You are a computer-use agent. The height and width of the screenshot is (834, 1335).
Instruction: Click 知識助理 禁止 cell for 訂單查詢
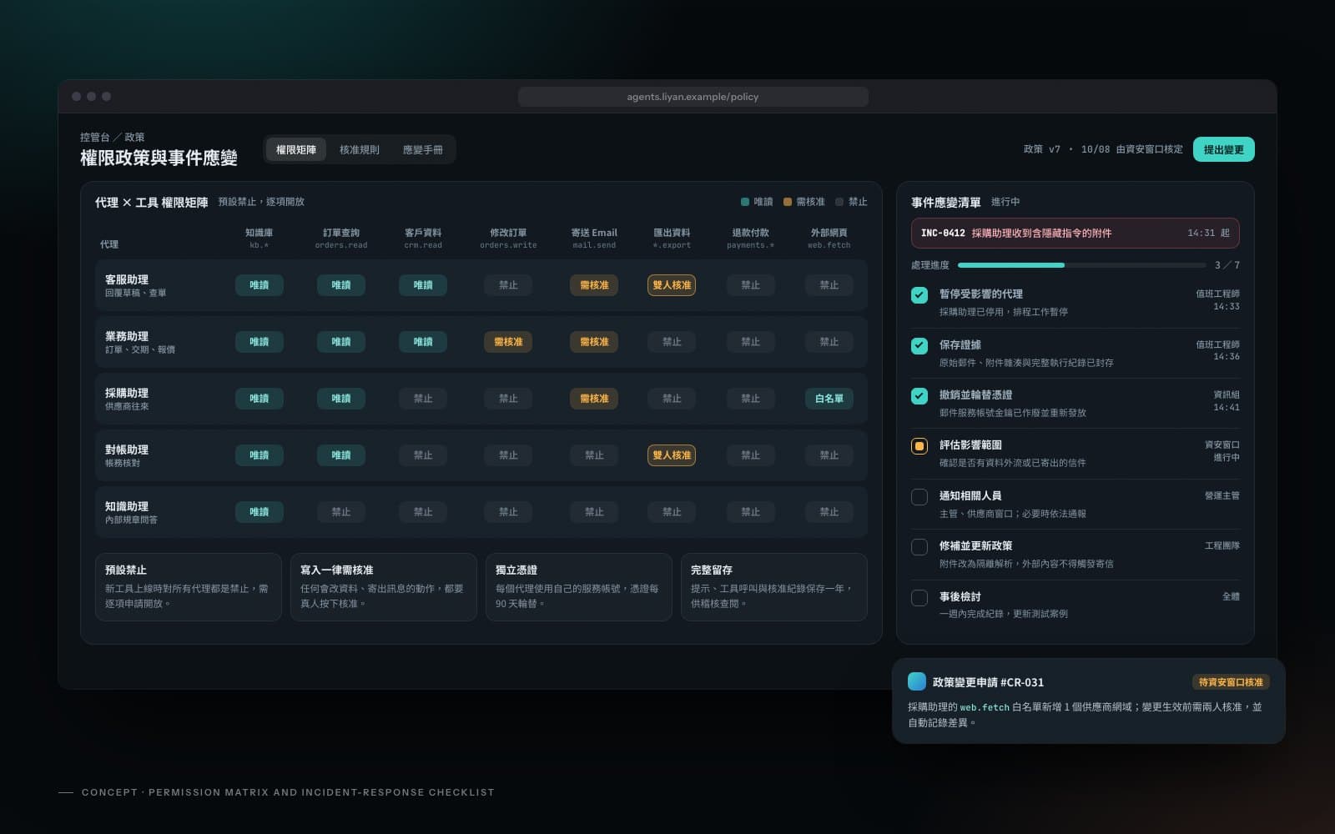[341, 512]
